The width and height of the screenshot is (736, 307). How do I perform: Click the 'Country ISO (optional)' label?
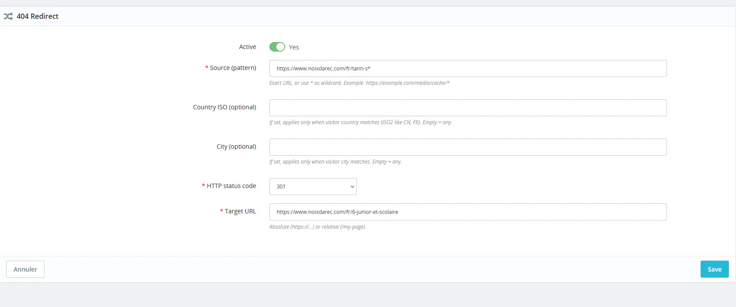225,107
